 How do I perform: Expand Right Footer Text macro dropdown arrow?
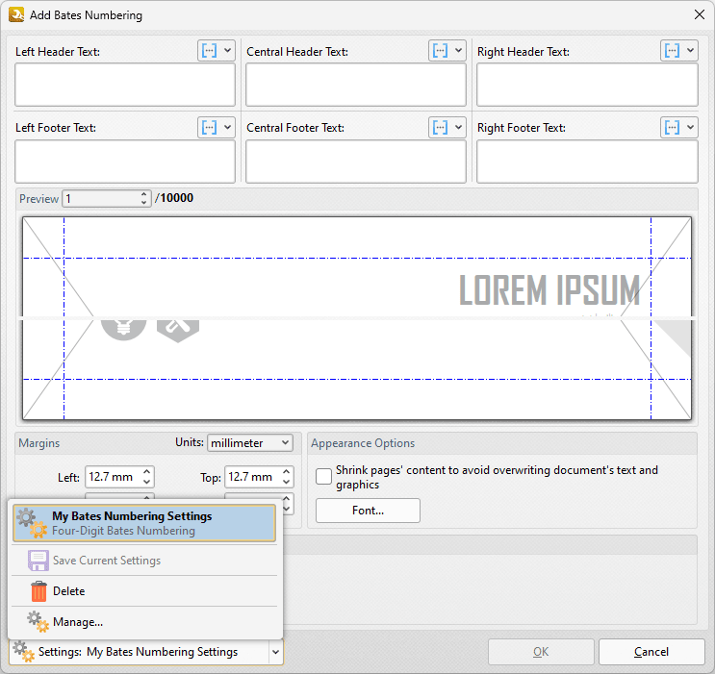690,127
